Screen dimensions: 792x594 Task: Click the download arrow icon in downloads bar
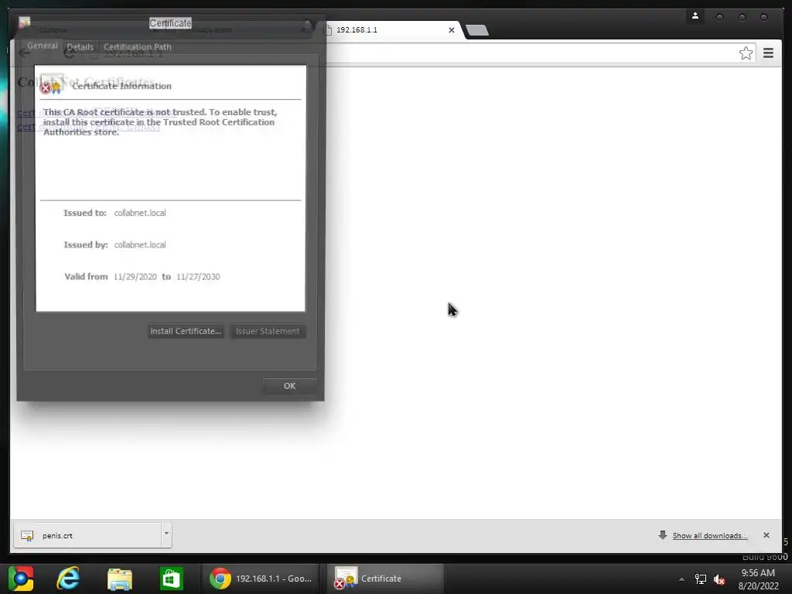click(663, 535)
